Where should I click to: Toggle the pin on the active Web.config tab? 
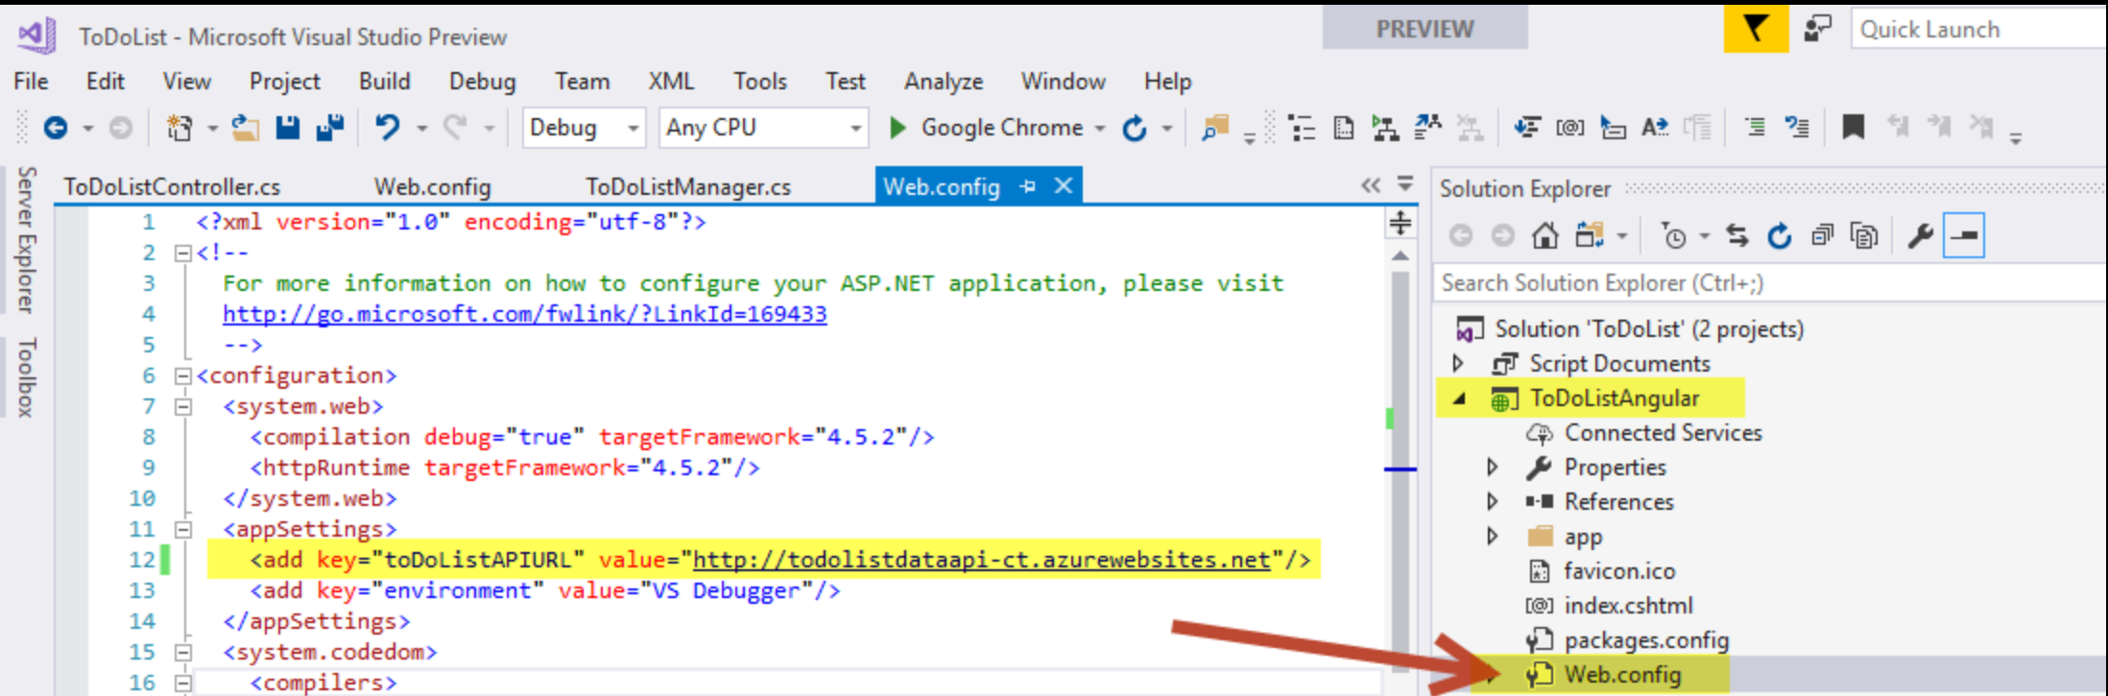tap(1028, 186)
